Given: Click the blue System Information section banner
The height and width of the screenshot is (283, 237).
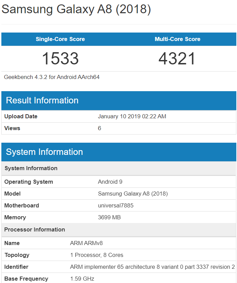Looking at the screenshot, I should coord(119,152).
